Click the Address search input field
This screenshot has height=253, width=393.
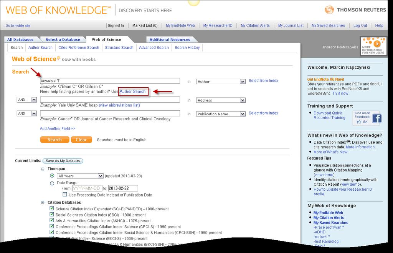pyautogui.click(x=110, y=100)
